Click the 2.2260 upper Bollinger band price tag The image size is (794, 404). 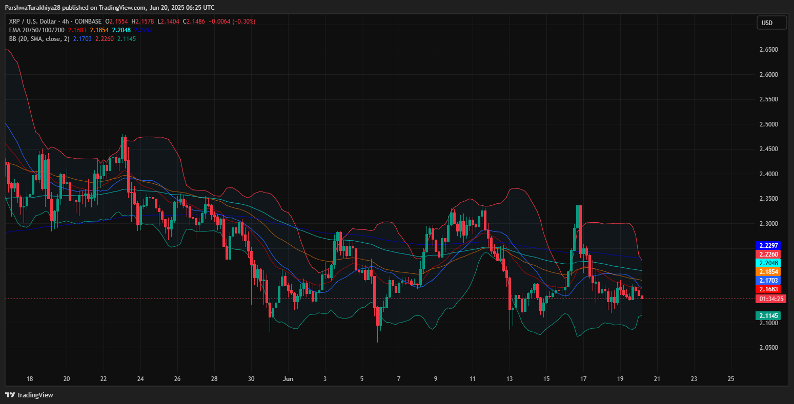(770, 254)
